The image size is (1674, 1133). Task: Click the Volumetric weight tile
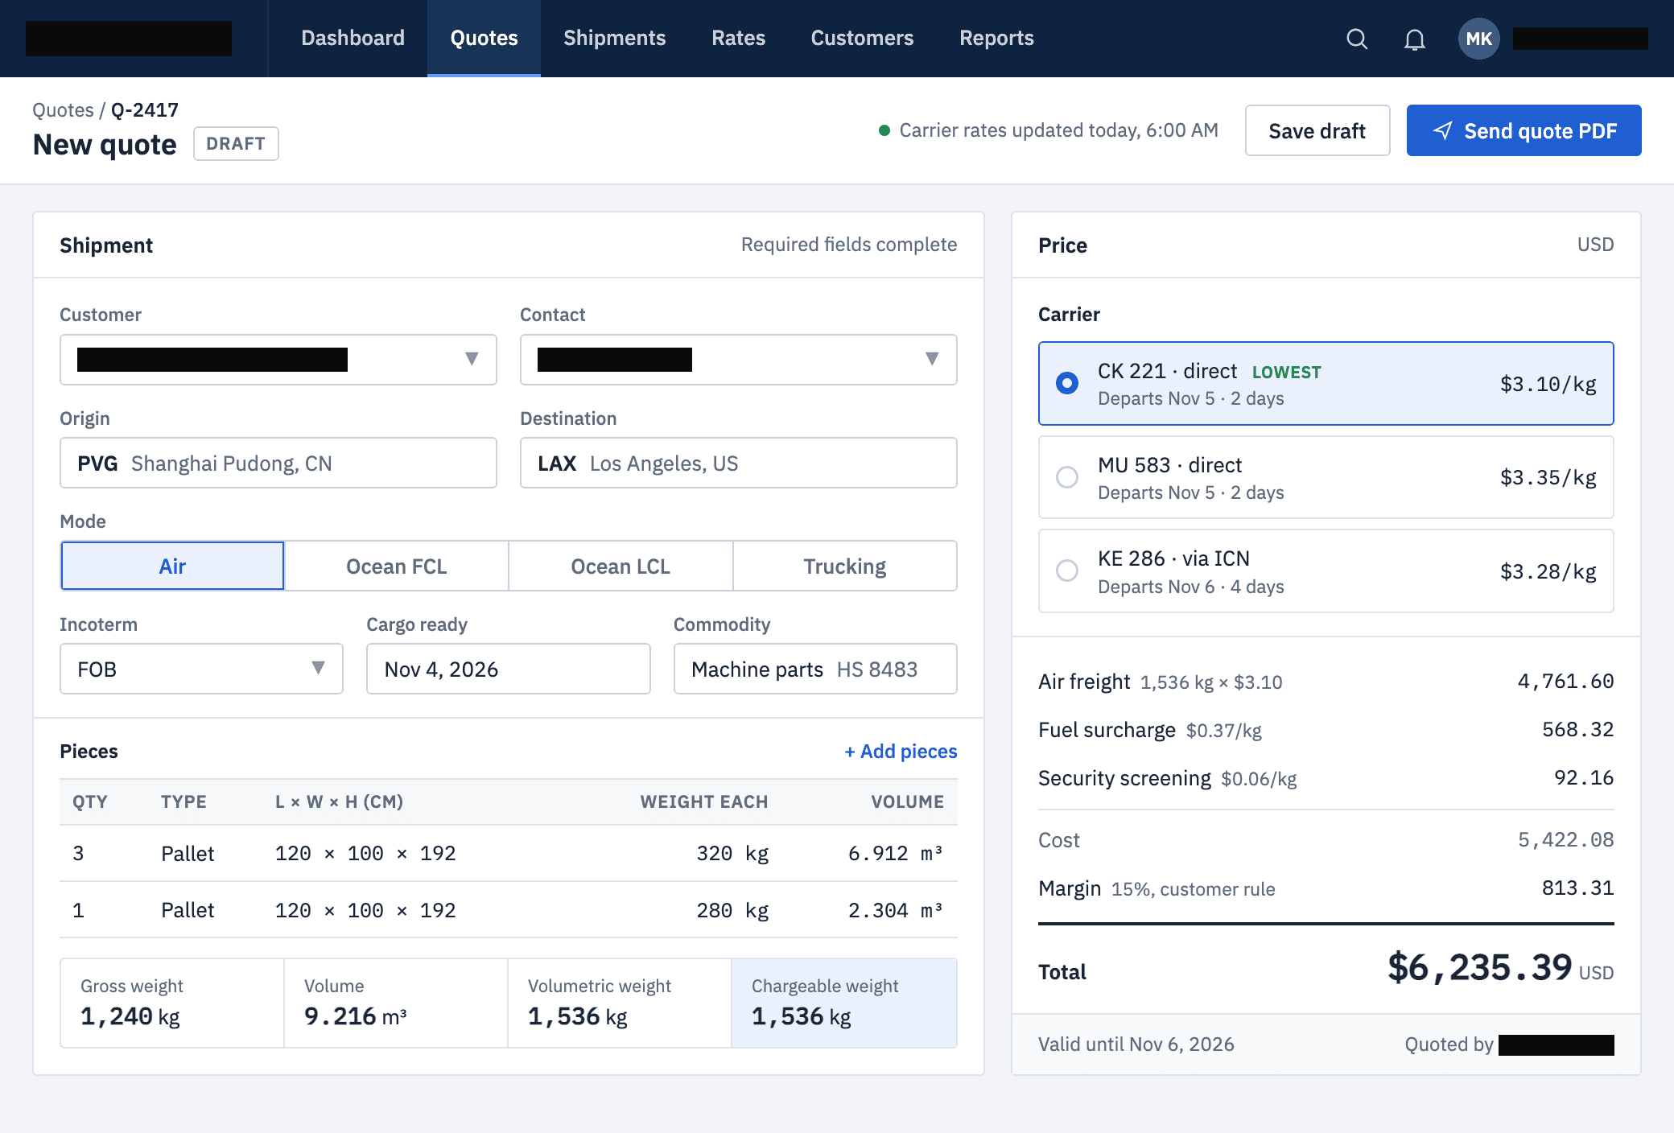[x=620, y=1003]
